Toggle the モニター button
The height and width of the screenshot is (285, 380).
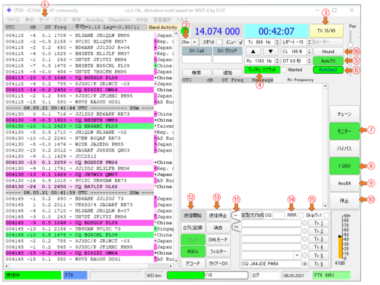tap(344, 131)
